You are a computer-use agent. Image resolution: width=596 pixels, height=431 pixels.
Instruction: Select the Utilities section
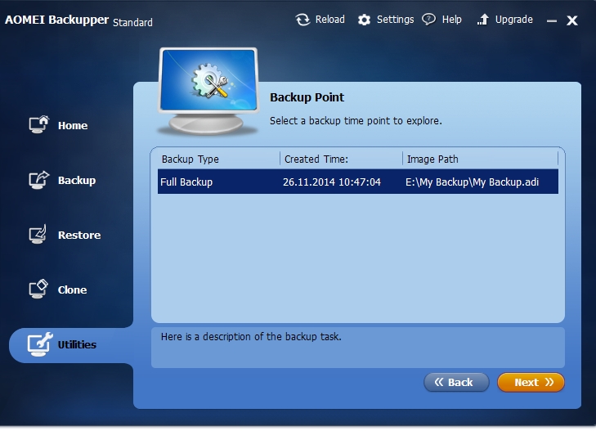(x=77, y=344)
